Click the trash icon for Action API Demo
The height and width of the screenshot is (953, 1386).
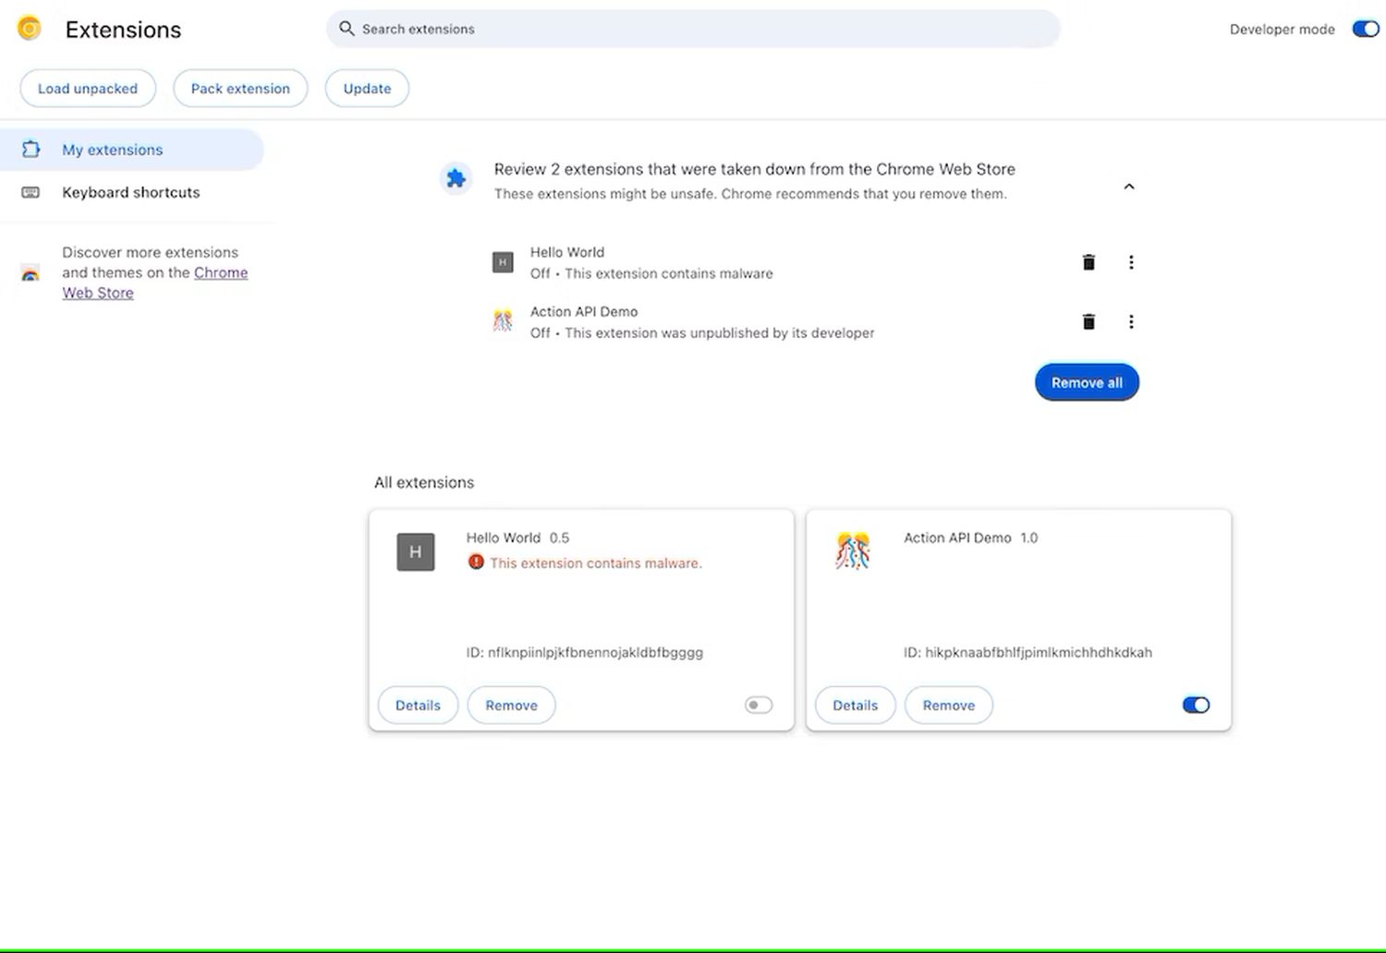pyautogui.click(x=1088, y=321)
